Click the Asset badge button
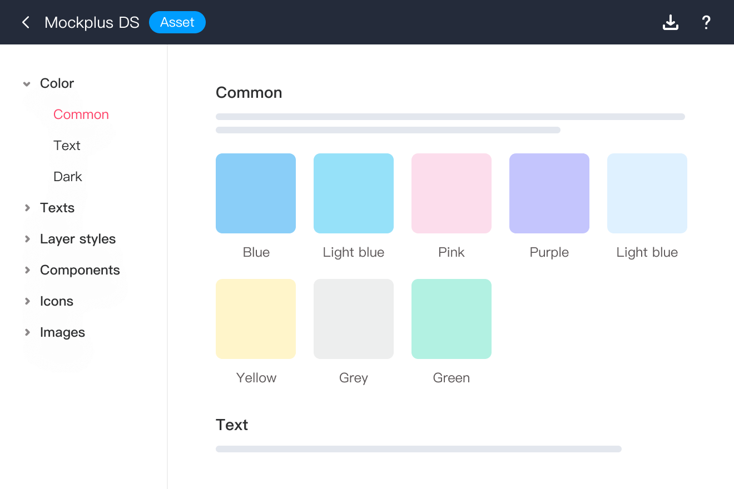The height and width of the screenshot is (489, 734). [x=177, y=22]
